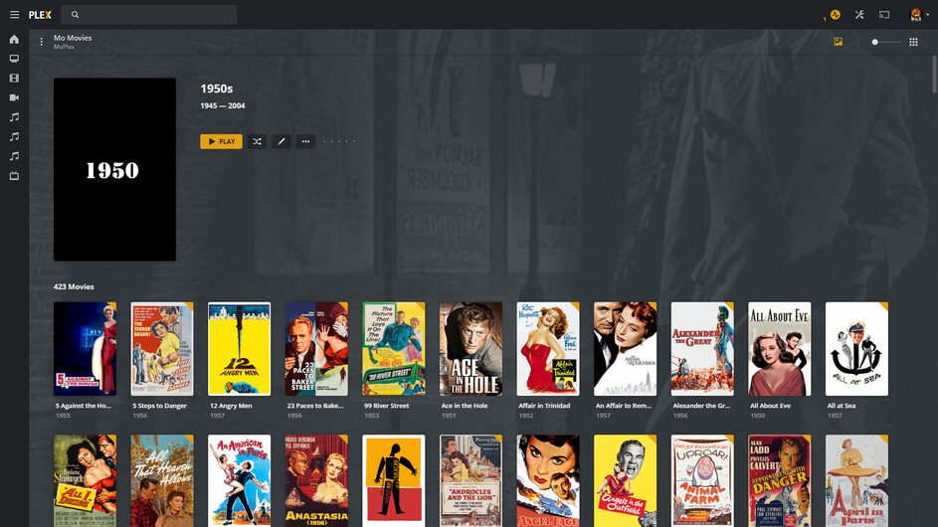Image resolution: width=938 pixels, height=527 pixels.
Task: Open the 99 River Street poster
Action: [394, 349]
